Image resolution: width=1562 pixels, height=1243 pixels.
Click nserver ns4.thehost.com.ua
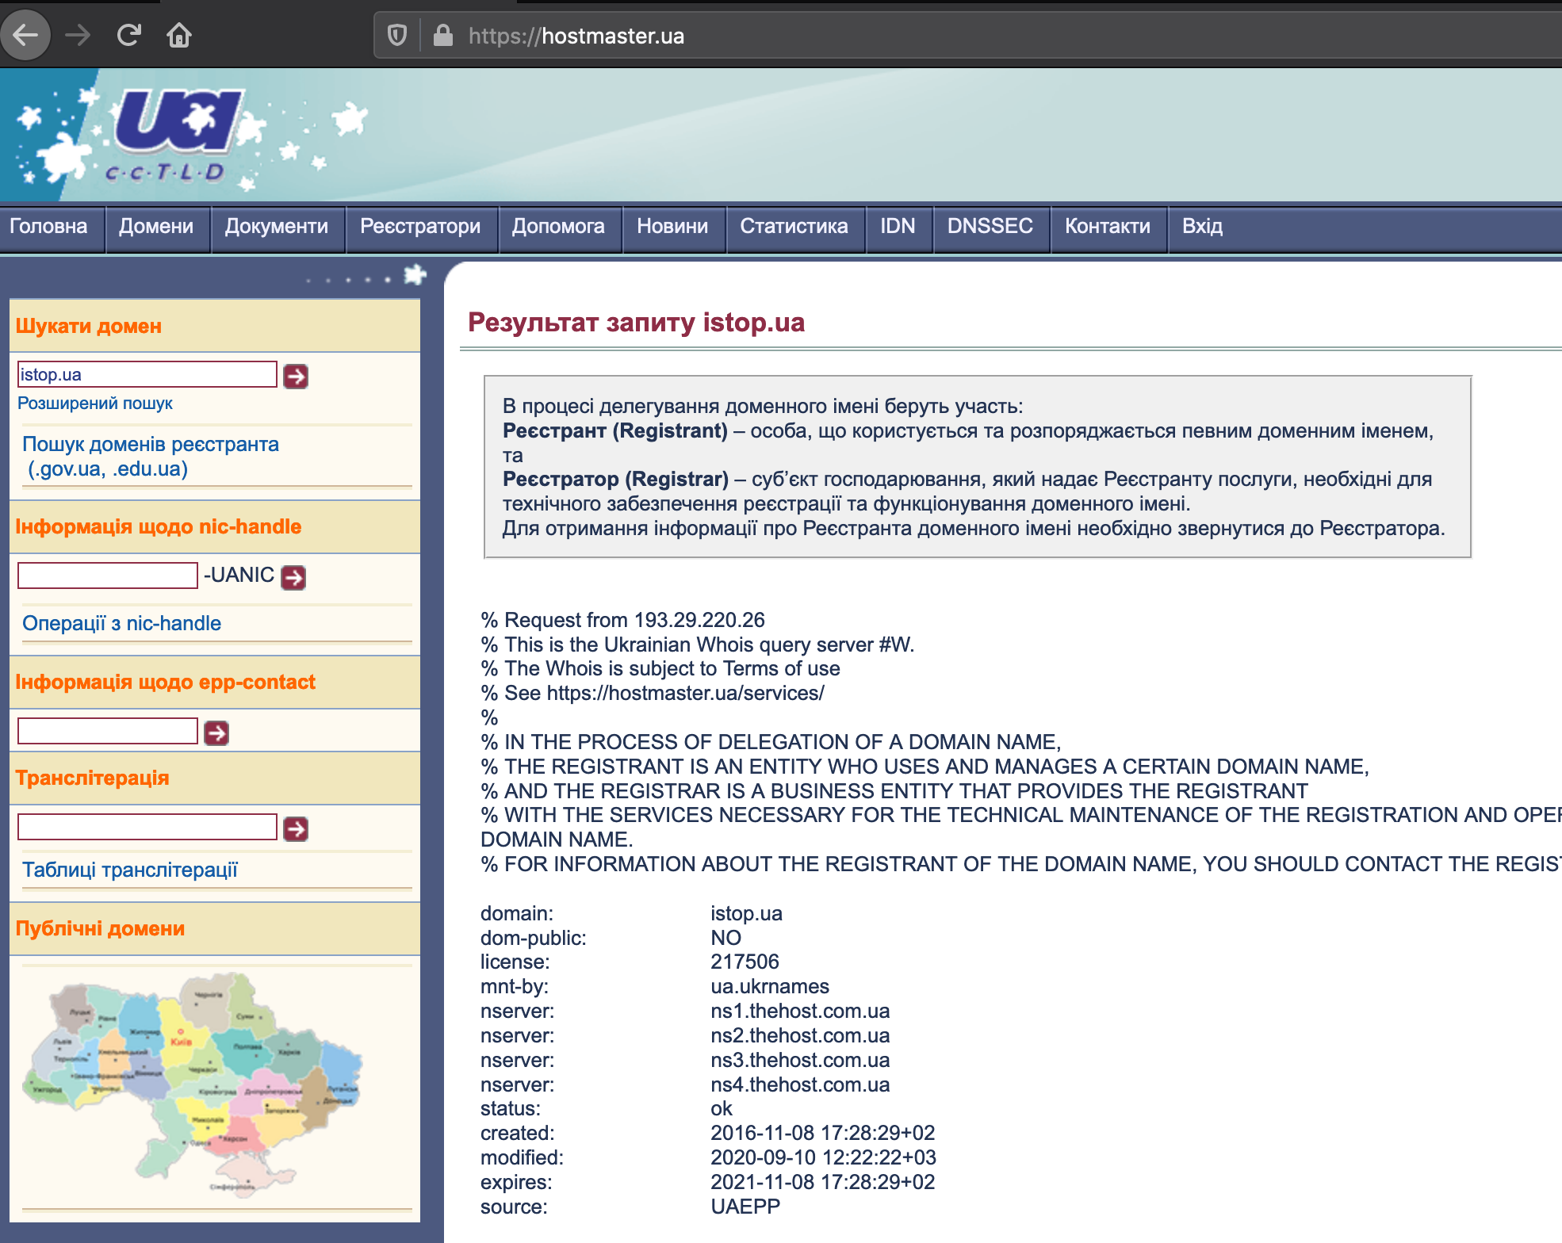pyautogui.click(x=800, y=1085)
